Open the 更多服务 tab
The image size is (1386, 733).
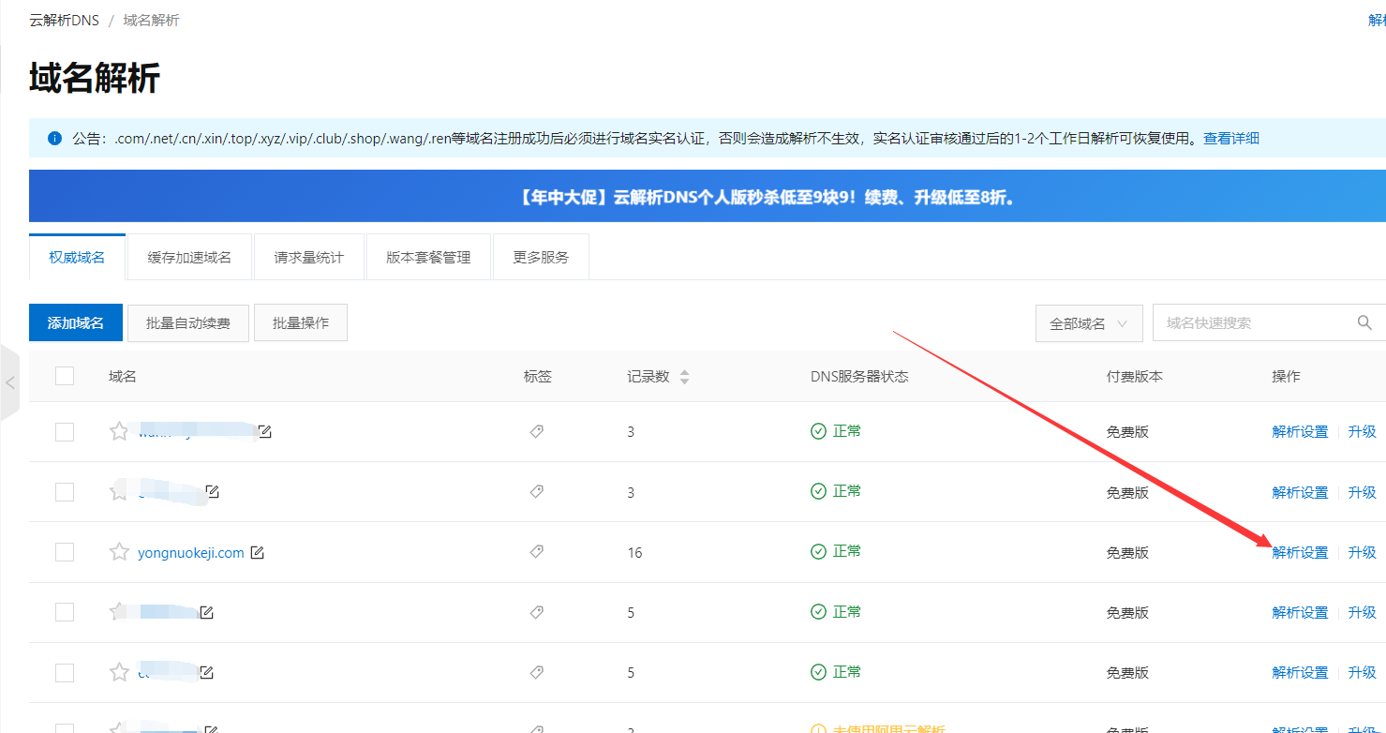541,257
